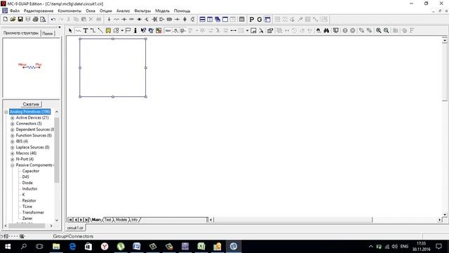Expand the IBIS group
The image size is (449, 253).
[x=13, y=141]
